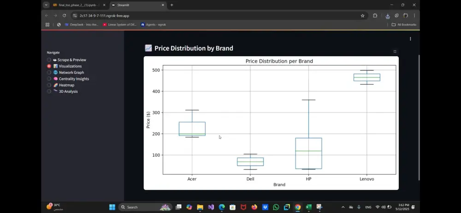Open Task View from the taskbar
461x213 pixels.
(178, 207)
